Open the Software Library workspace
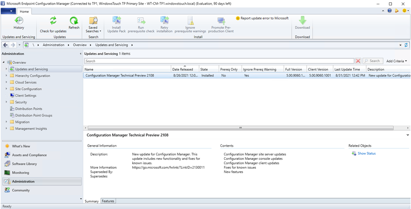Screen dimensions: 411x209 [x=42, y=164]
